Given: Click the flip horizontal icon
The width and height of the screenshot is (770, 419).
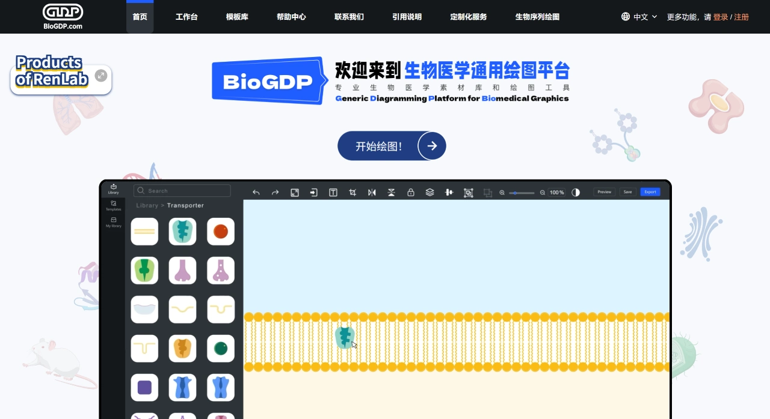Looking at the screenshot, I should 372,193.
